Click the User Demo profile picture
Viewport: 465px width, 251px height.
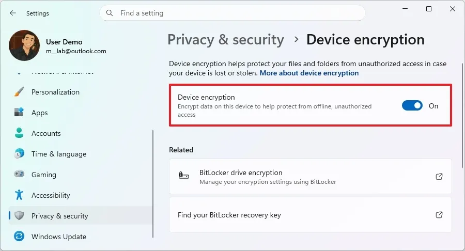tap(24, 45)
